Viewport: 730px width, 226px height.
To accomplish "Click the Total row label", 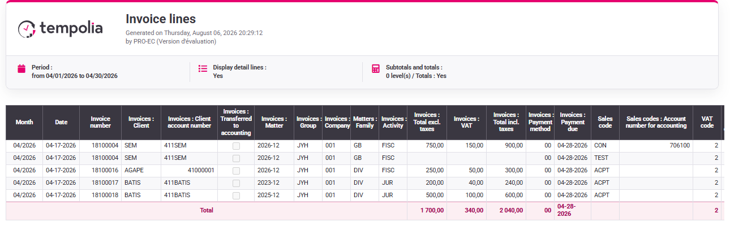I will pos(207,211).
